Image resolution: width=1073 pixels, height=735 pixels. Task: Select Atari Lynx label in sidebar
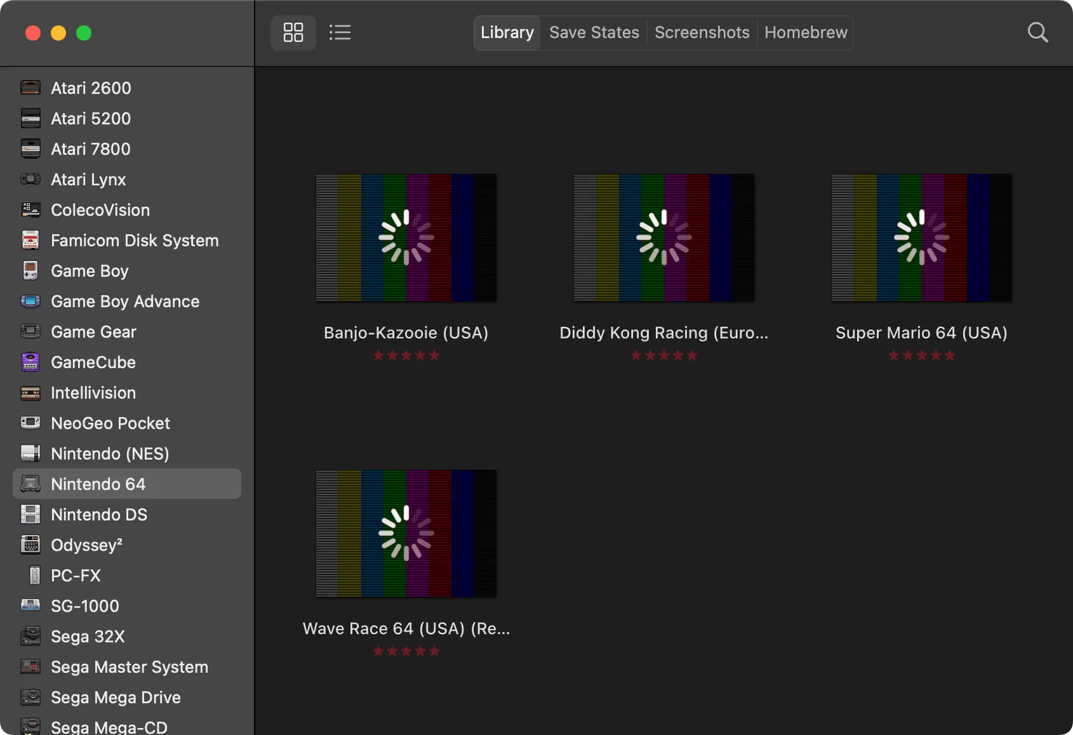tap(88, 180)
